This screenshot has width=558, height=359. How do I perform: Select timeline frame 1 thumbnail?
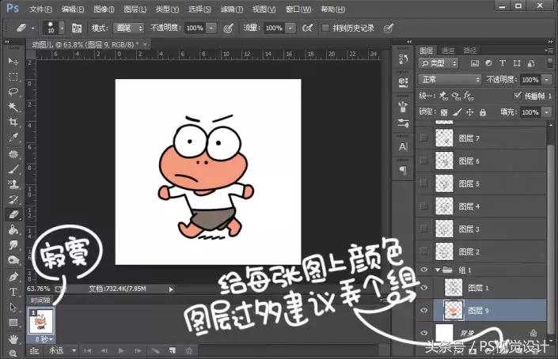click(40, 321)
